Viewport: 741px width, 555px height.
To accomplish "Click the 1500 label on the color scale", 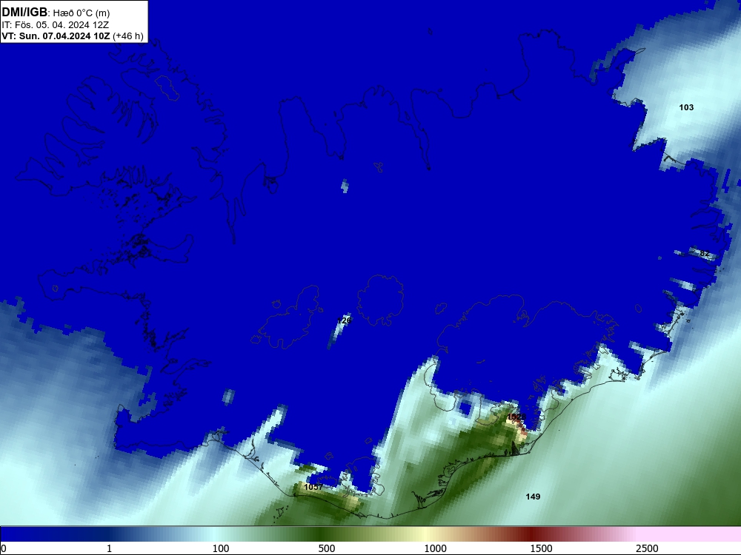I will (541, 548).
